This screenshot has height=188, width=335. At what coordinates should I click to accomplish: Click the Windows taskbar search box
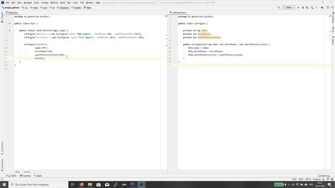click(x=38, y=184)
